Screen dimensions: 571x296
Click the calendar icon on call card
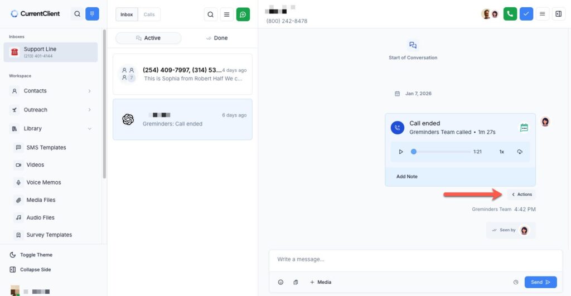pos(524,128)
